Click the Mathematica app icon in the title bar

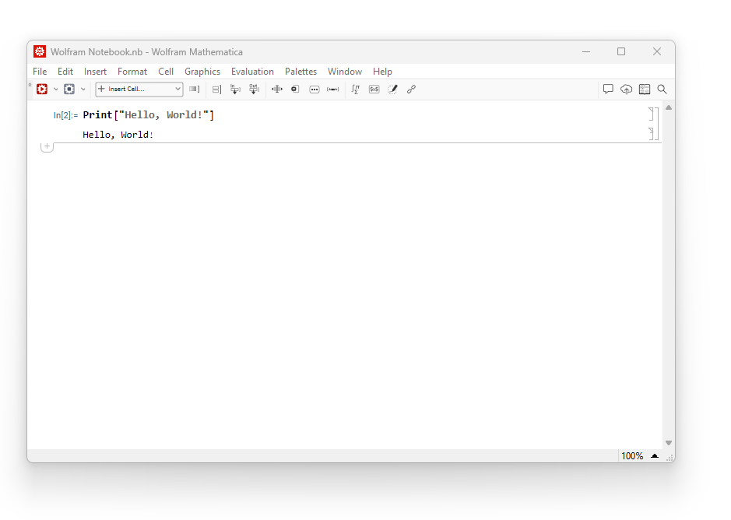[x=40, y=52]
